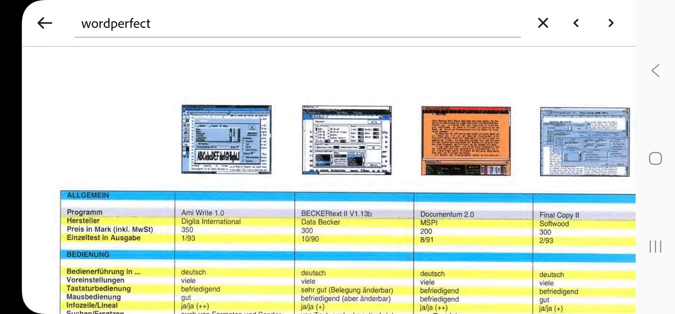Tap the 'MSPI' manufacturer cell
675x314 pixels.
[x=429, y=223]
